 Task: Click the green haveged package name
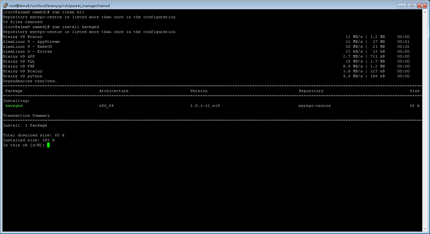pos(14,106)
